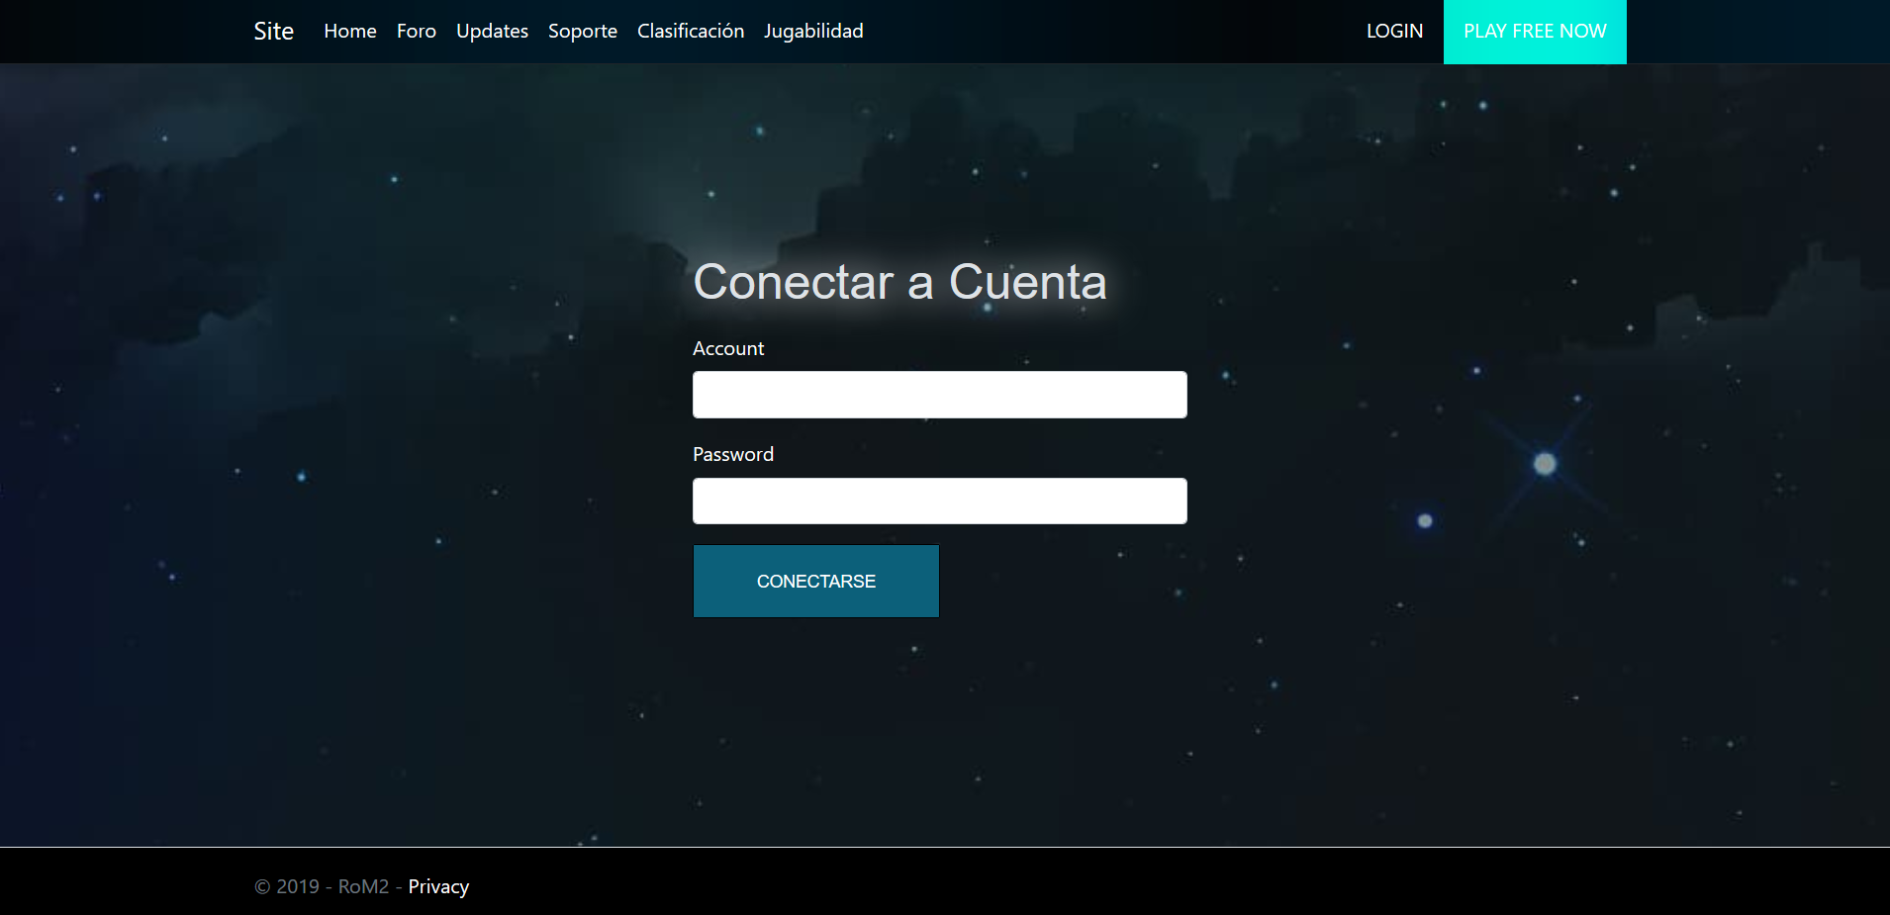
Task: Click the LOGIN link
Action: (1394, 32)
